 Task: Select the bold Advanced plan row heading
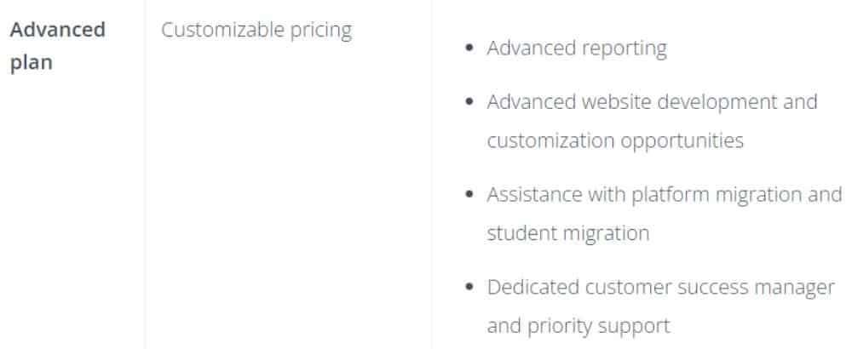coord(58,46)
